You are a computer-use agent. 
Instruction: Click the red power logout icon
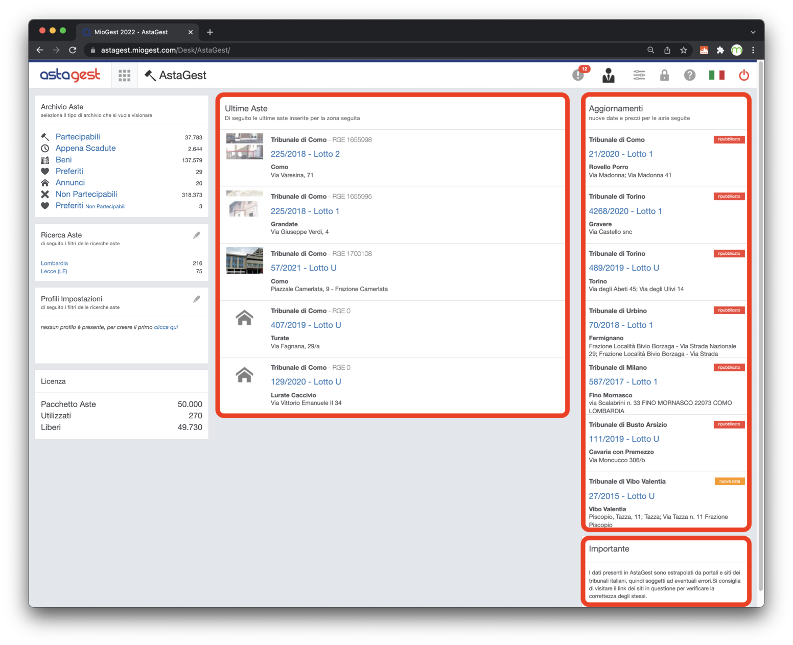[744, 75]
